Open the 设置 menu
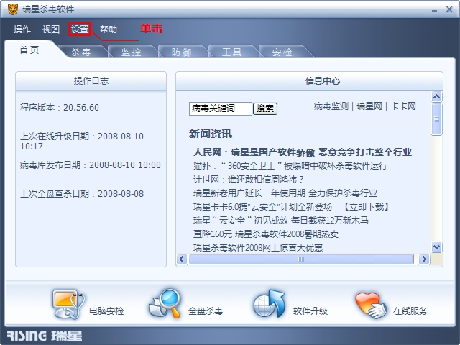The height and width of the screenshot is (345, 460). tap(80, 29)
